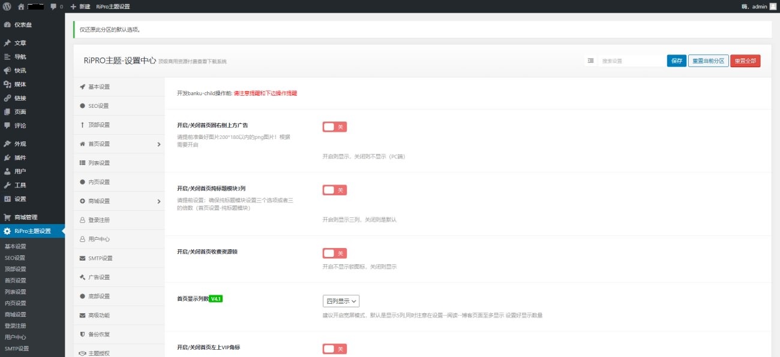Toggle the 首页固右侧上方广告 switch
780x357 pixels.
(335, 127)
